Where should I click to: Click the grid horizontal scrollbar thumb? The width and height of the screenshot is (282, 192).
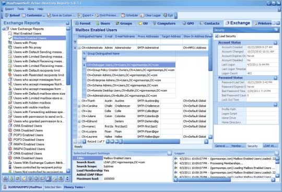tap(151, 142)
